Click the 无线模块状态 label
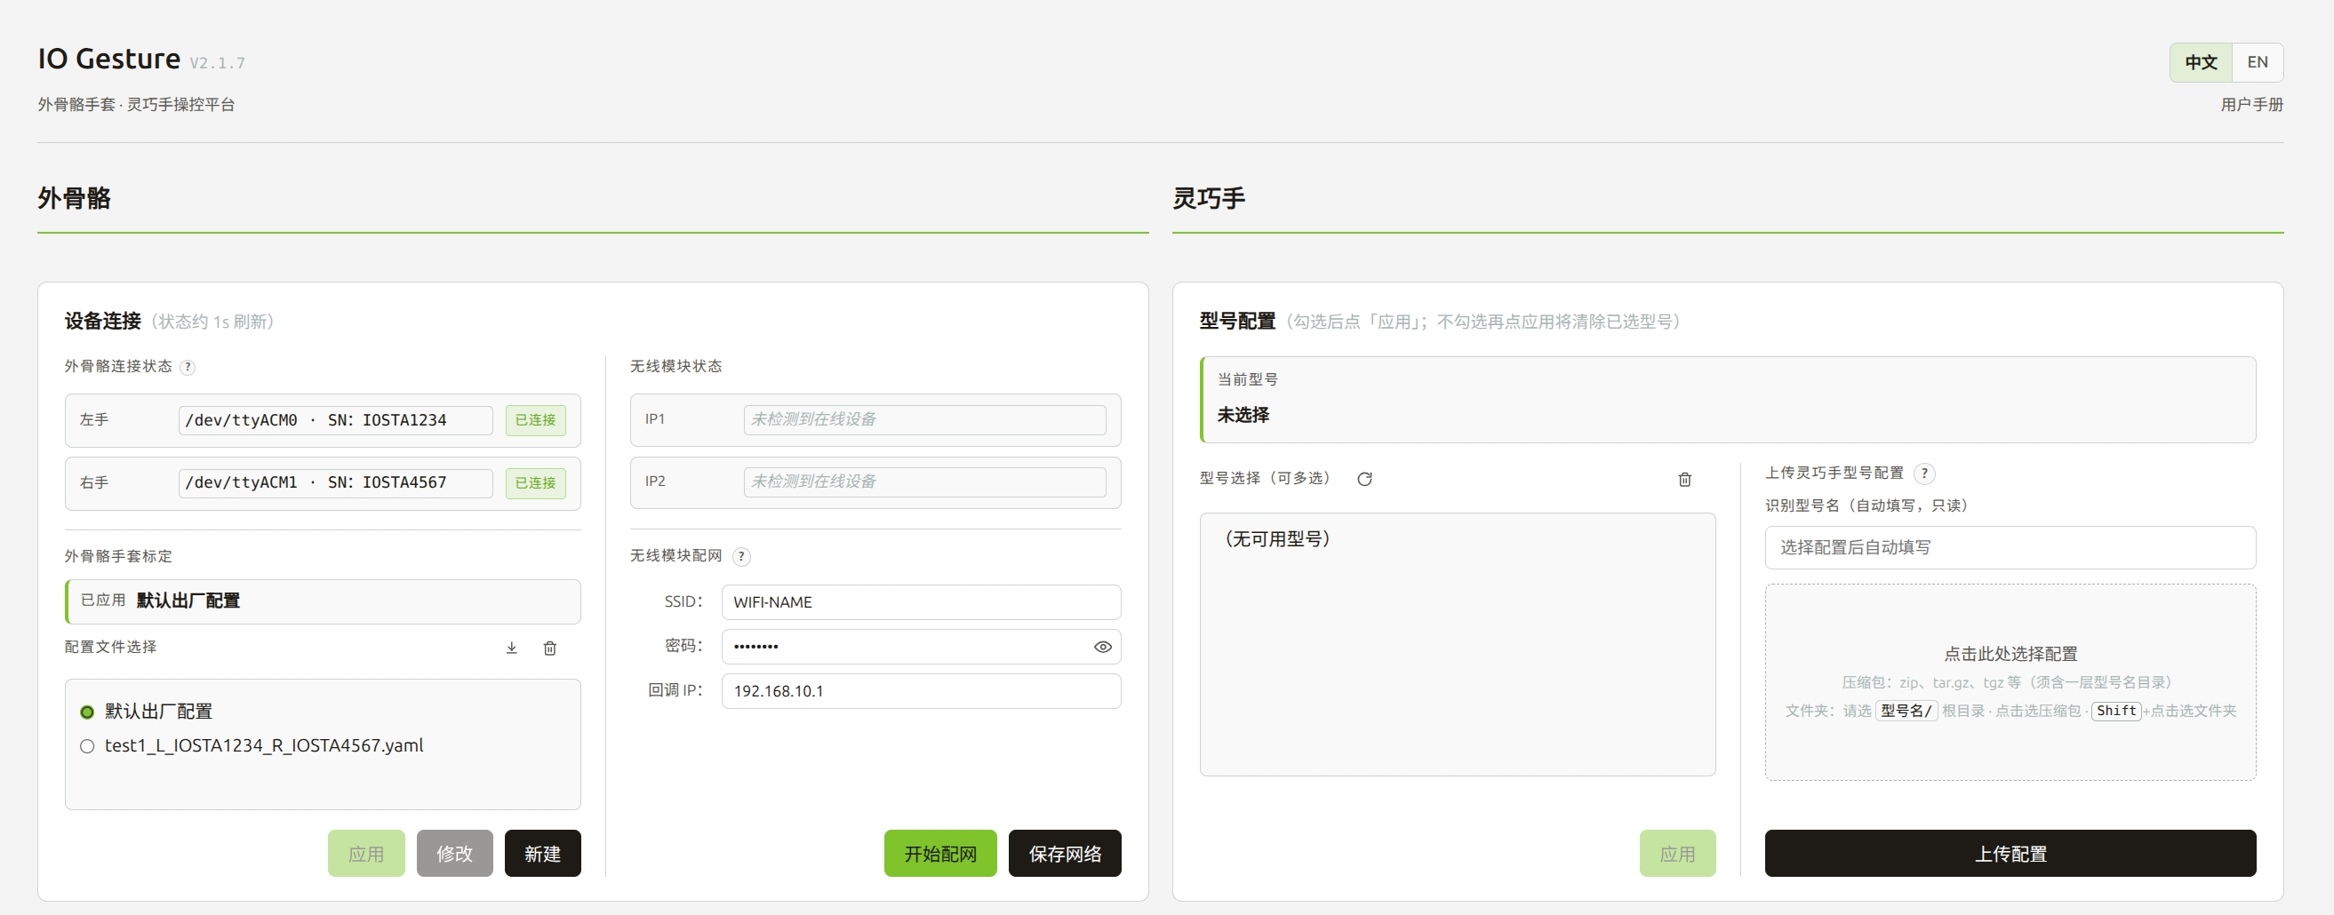Image resolution: width=2334 pixels, height=915 pixels. pyautogui.click(x=675, y=366)
